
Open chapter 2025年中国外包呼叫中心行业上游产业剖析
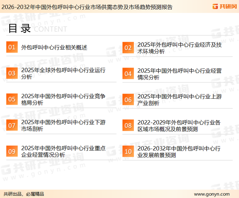(179, 100)
